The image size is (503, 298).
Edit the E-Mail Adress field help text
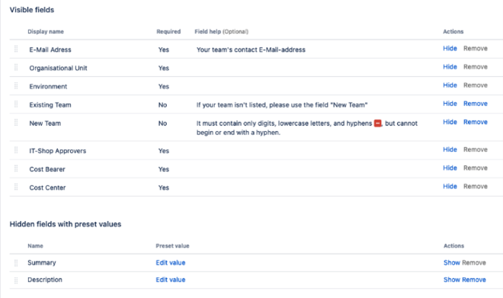coord(251,50)
